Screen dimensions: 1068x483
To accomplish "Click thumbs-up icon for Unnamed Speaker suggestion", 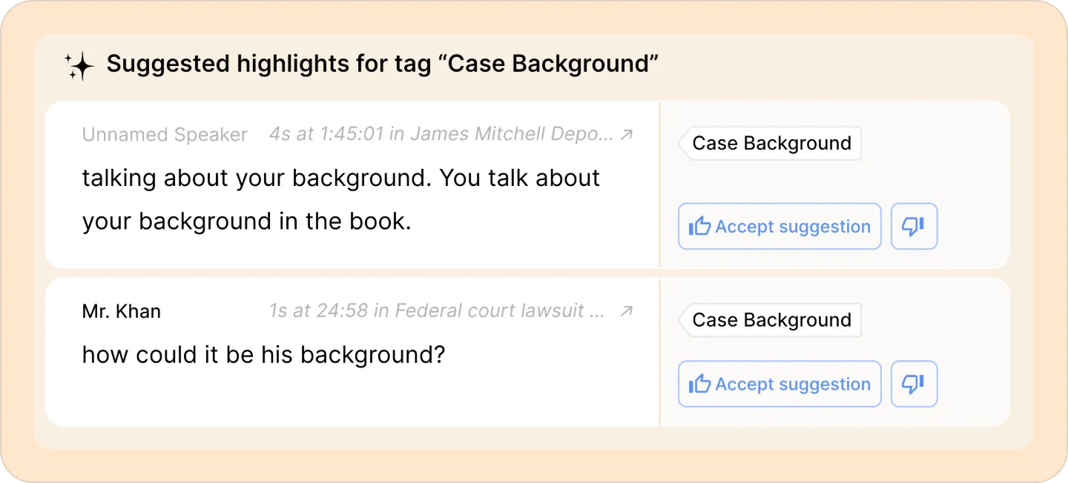I will pyautogui.click(x=699, y=227).
